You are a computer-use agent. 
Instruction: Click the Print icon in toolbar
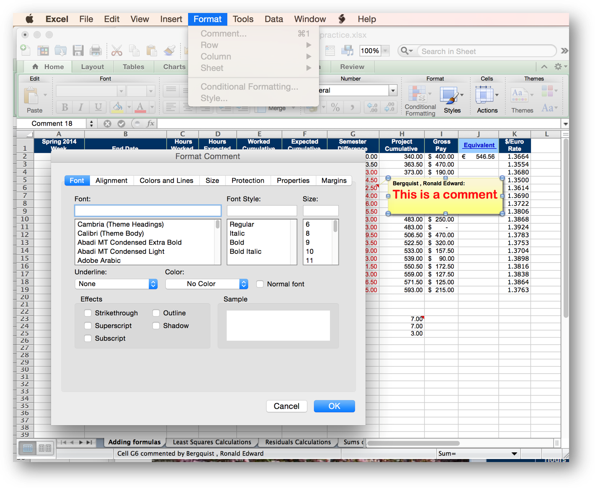(96, 51)
